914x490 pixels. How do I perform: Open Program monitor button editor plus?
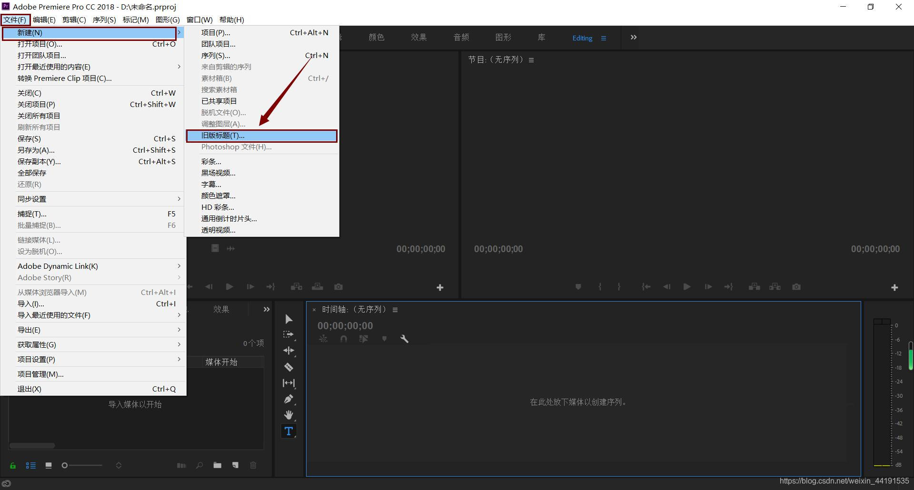894,287
